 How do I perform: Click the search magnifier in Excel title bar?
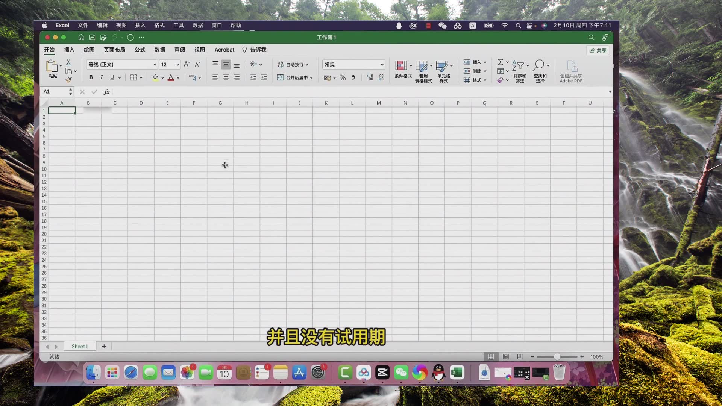pyautogui.click(x=591, y=37)
